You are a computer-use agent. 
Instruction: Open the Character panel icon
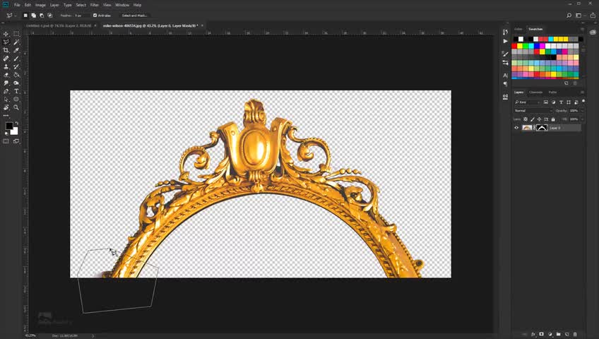[506, 75]
